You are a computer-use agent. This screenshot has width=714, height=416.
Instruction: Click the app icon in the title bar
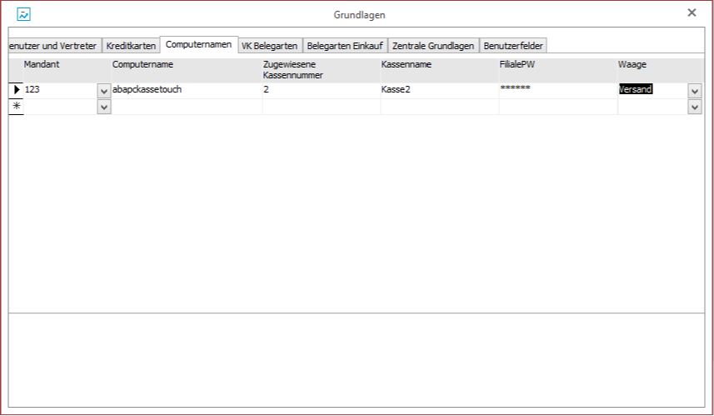24,14
